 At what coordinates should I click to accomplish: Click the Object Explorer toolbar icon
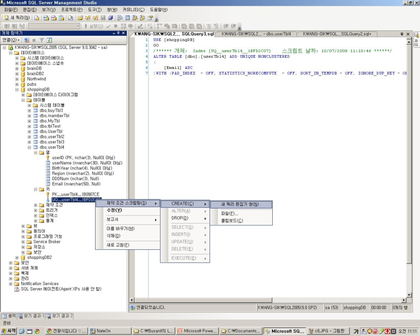point(135,18)
